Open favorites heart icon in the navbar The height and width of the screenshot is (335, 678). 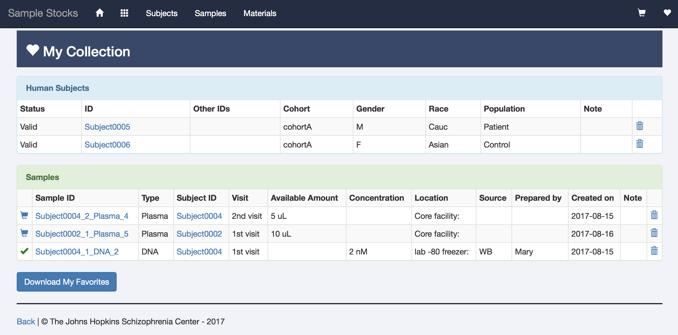click(x=667, y=13)
